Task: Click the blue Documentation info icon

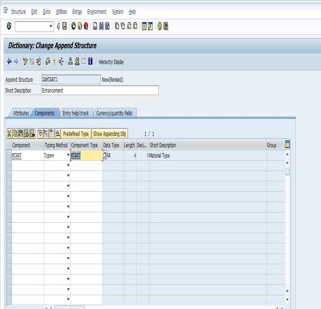Action: click(x=90, y=61)
